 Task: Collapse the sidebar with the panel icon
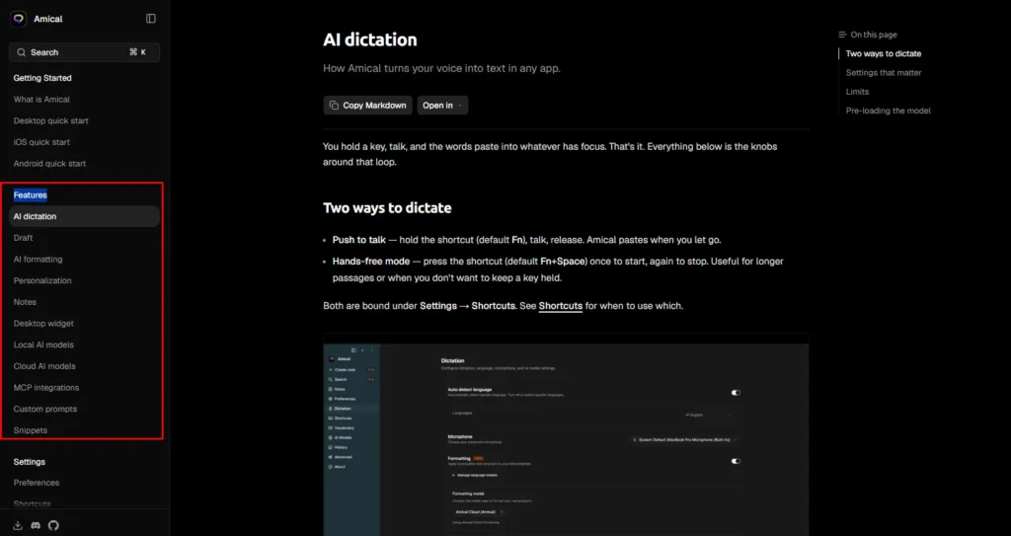[151, 19]
